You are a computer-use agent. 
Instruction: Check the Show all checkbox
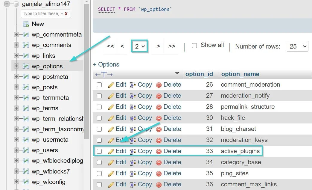[194, 46]
